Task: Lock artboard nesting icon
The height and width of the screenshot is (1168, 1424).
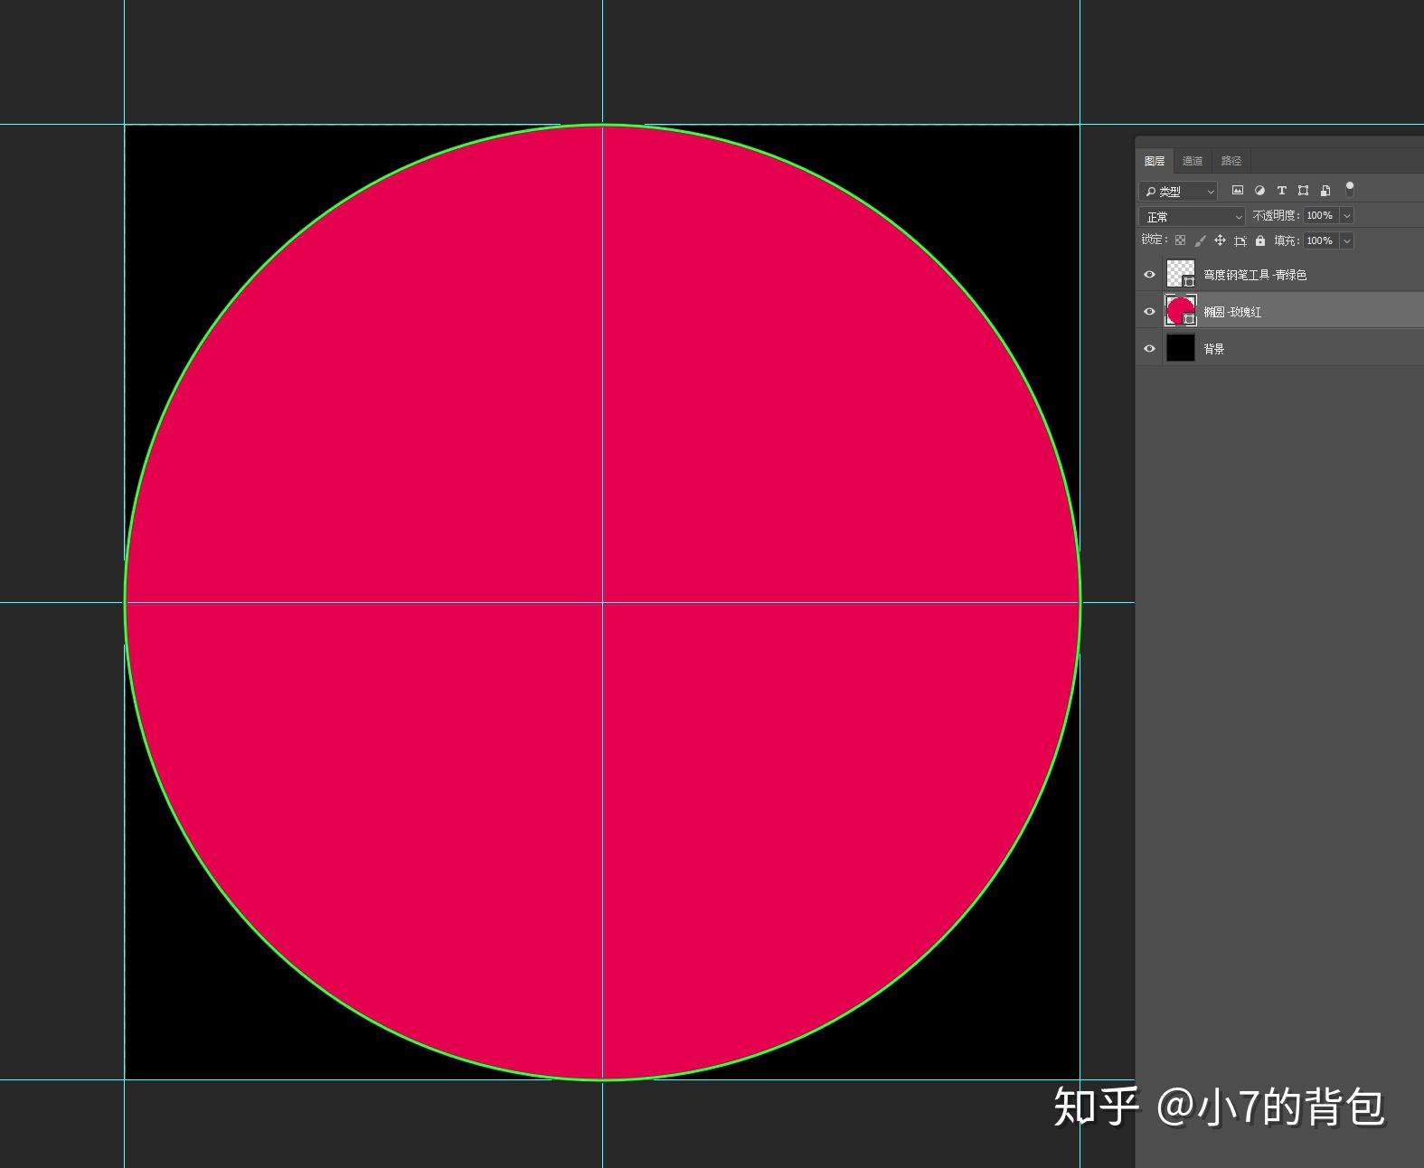Action: click(x=1240, y=240)
